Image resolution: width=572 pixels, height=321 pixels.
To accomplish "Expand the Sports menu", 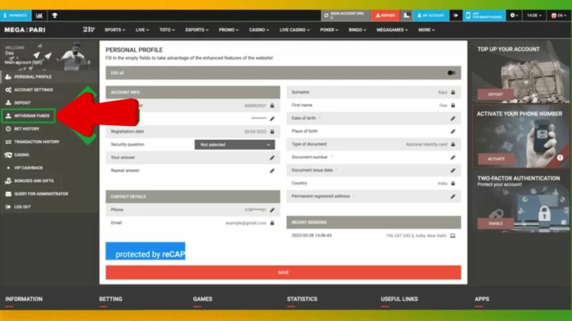I will pyautogui.click(x=115, y=30).
